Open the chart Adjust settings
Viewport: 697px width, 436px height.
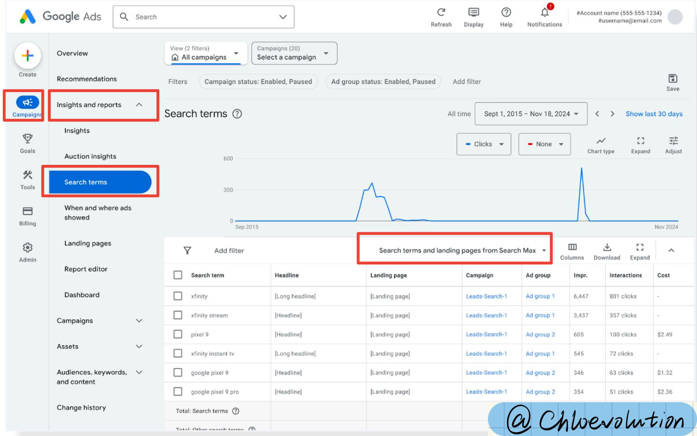[x=674, y=145]
